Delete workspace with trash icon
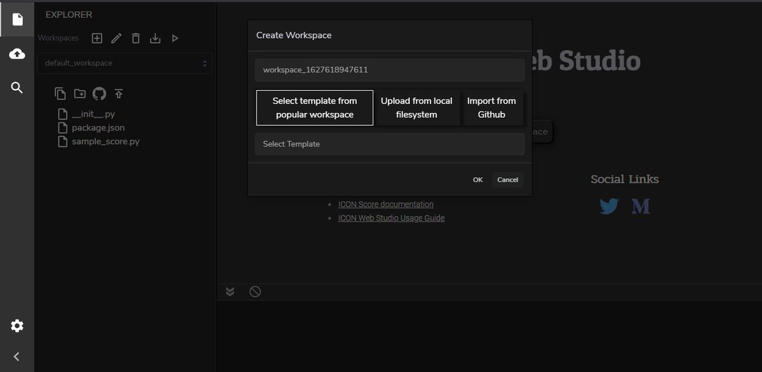Image resolution: width=762 pixels, height=372 pixels. click(x=135, y=38)
